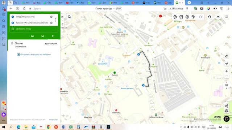Switch to the WhatsApp browser tab

[91, 3]
